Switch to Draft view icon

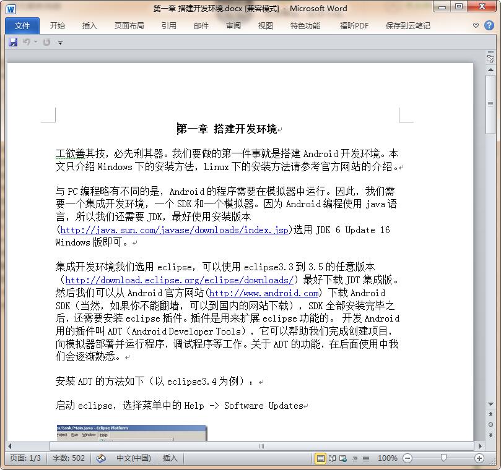366,458
